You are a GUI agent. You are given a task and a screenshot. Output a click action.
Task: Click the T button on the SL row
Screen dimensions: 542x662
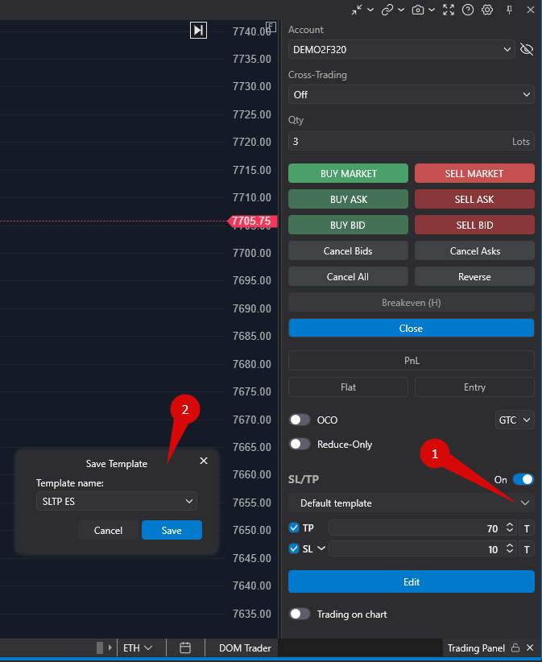527,549
